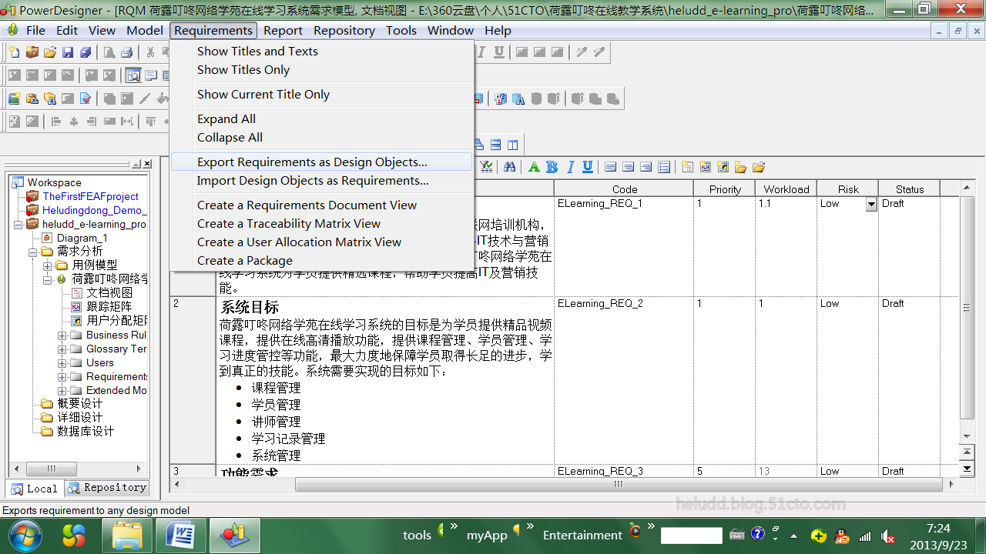Open the Report menu

283,30
